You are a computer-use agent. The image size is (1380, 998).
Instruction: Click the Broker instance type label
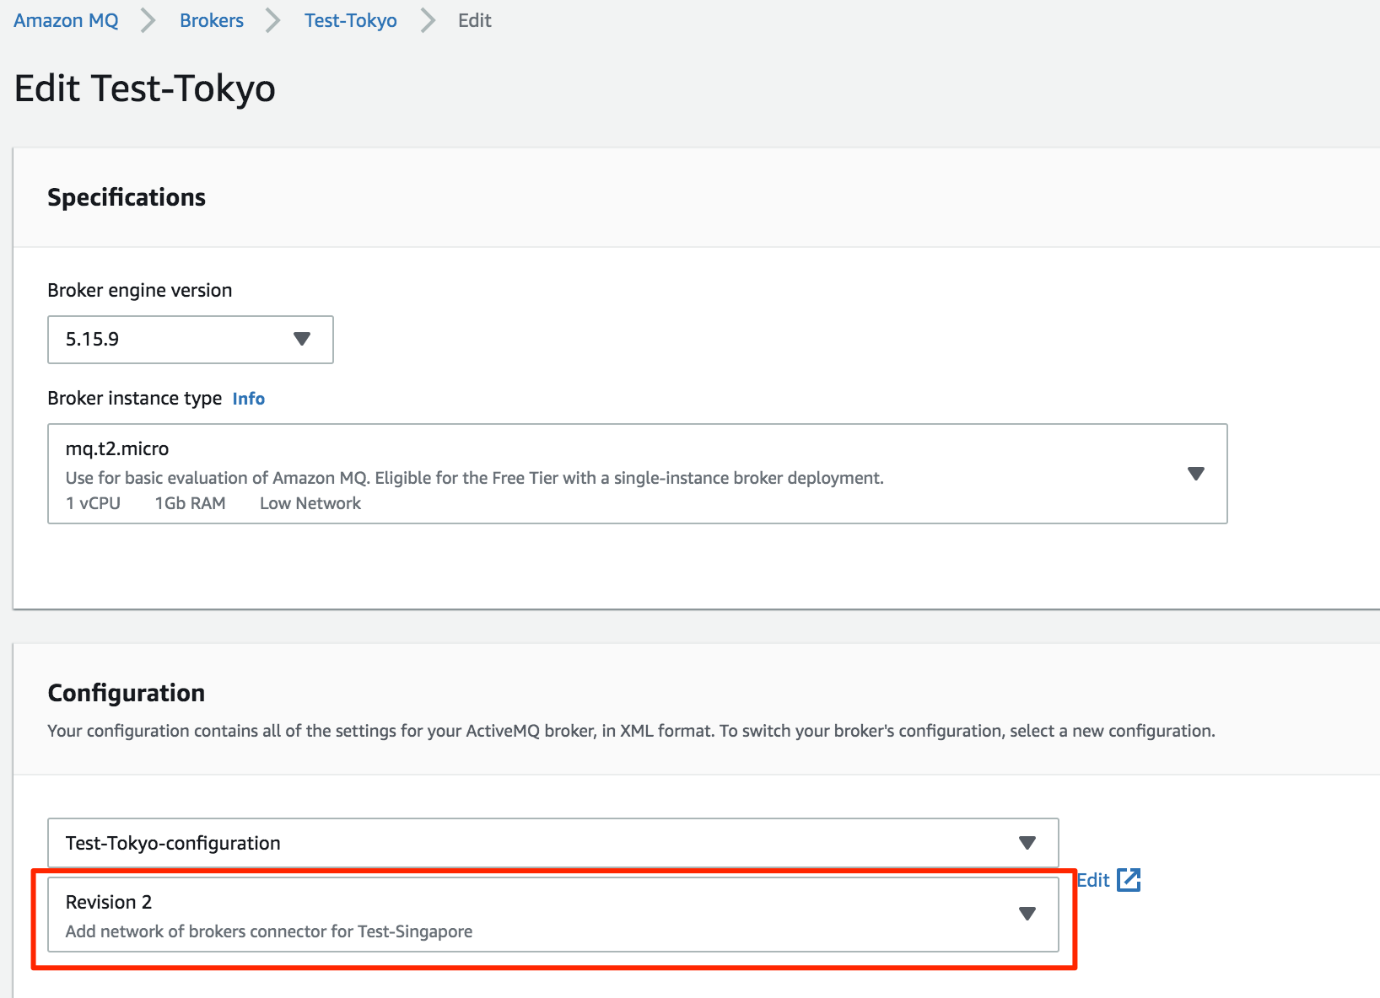(x=135, y=398)
